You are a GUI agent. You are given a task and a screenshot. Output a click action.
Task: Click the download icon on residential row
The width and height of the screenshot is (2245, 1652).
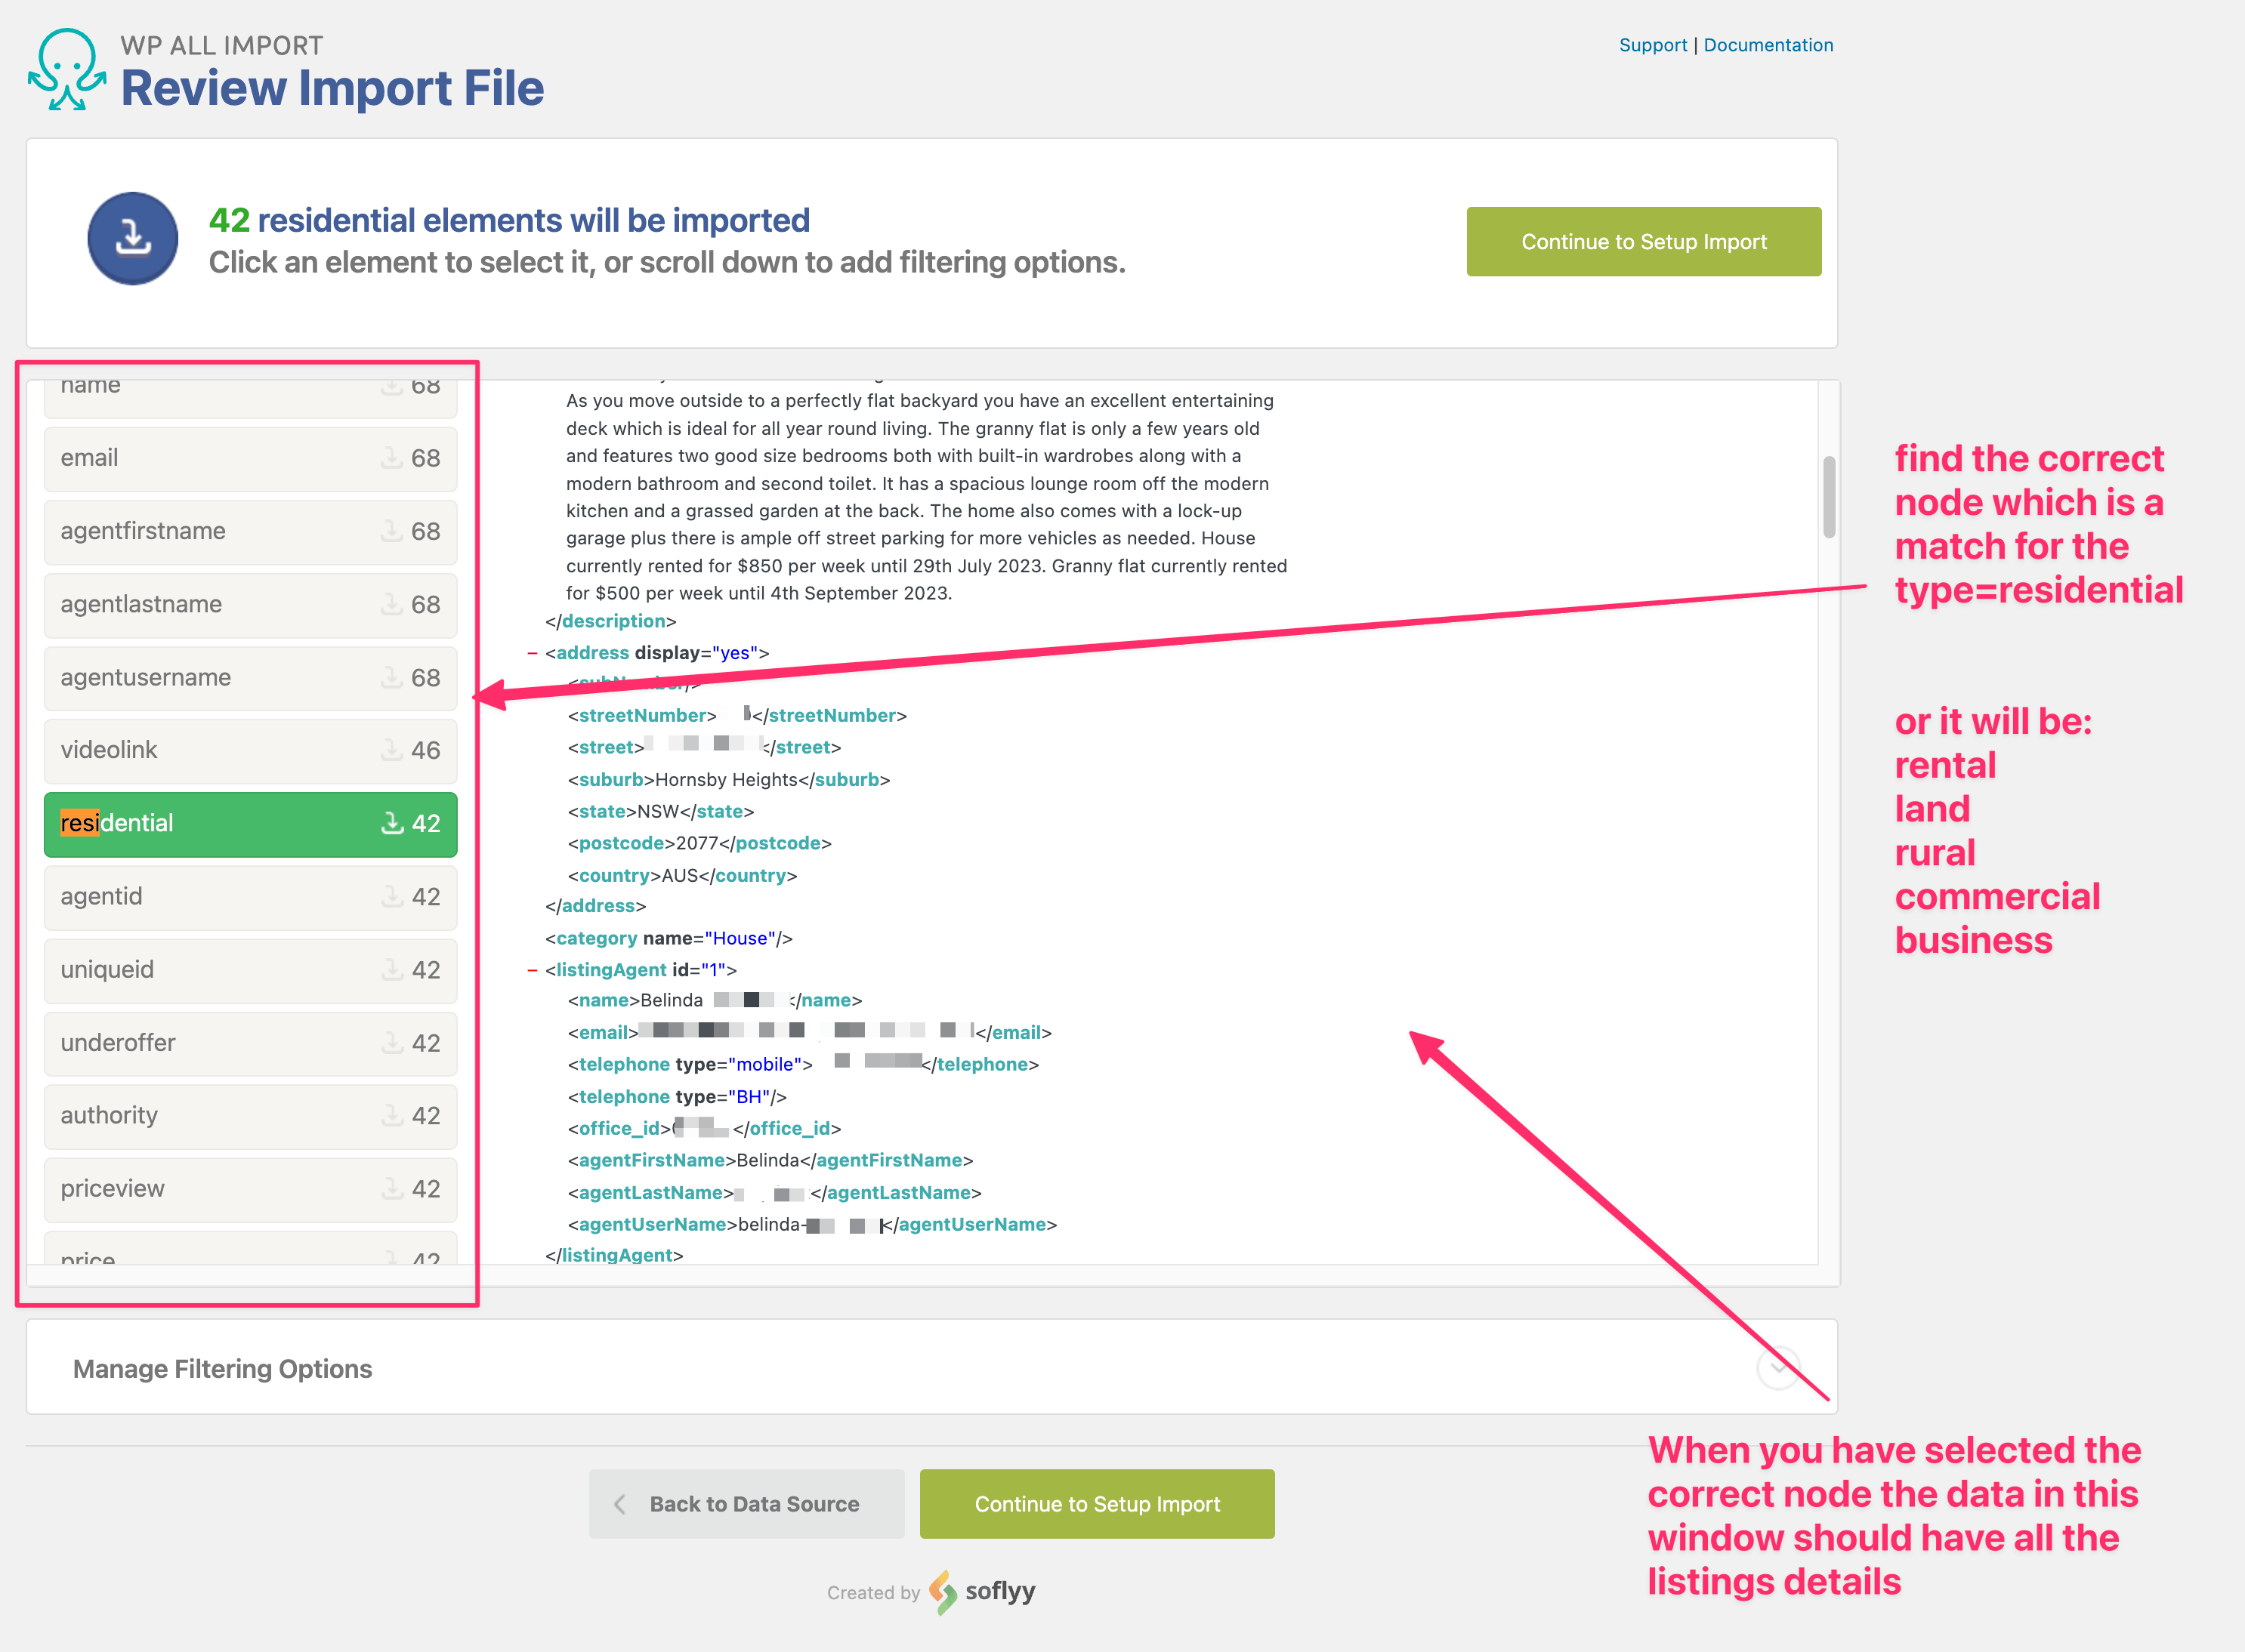tap(391, 823)
